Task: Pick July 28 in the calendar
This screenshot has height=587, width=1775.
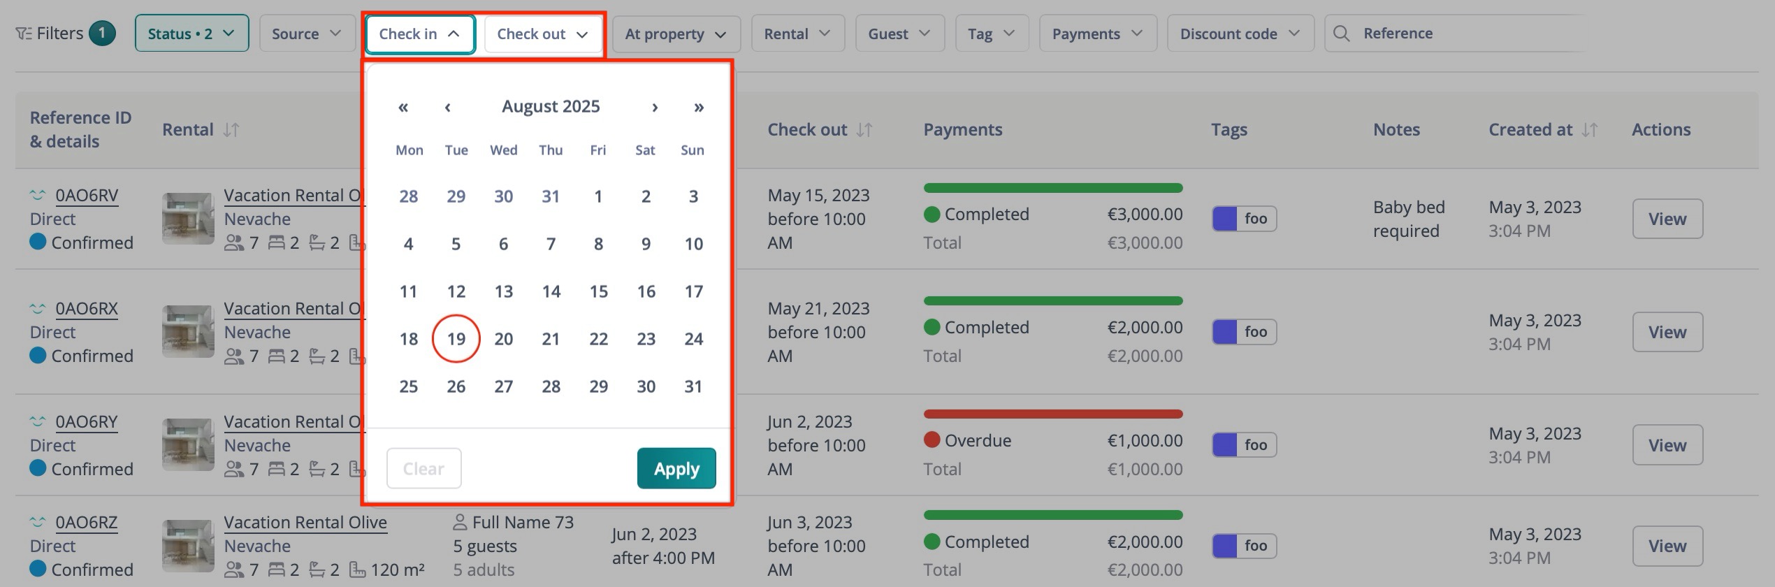Action: pyautogui.click(x=409, y=196)
